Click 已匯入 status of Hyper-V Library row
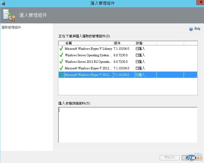The width and height of the screenshot is (204, 163). (140, 49)
